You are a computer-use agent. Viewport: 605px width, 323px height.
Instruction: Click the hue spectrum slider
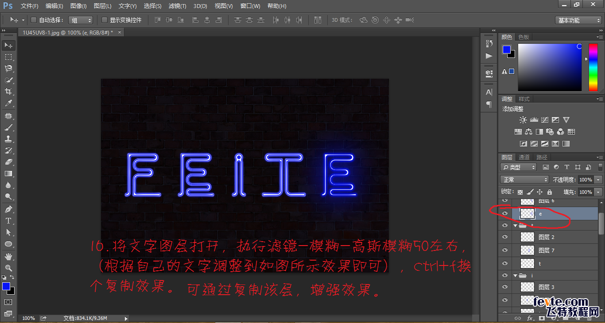tap(593, 67)
